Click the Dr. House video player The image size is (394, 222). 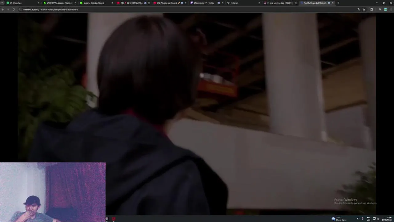pos(197,114)
